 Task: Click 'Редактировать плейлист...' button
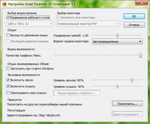[77, 93]
